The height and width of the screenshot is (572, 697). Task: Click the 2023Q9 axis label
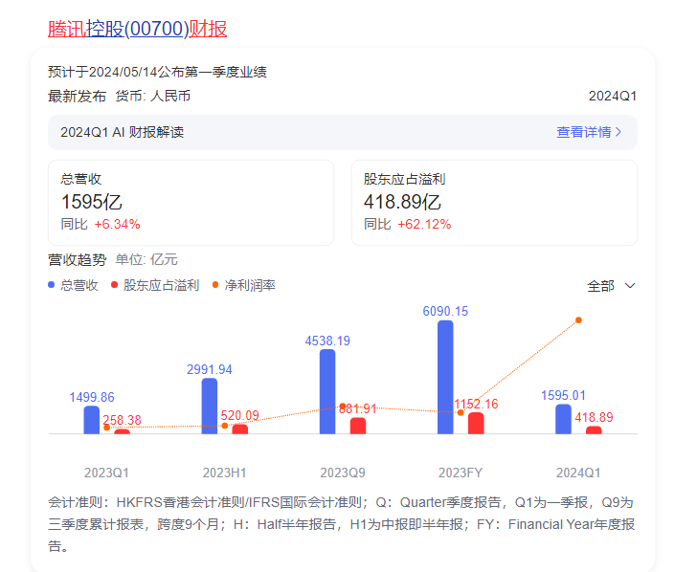point(343,473)
